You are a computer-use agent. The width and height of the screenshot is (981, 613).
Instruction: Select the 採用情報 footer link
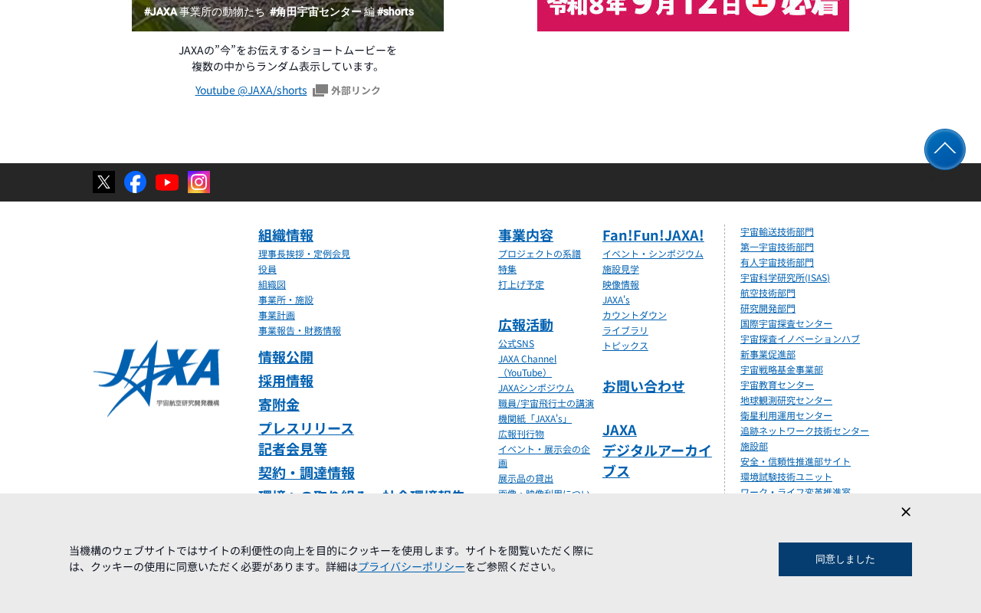(x=286, y=381)
